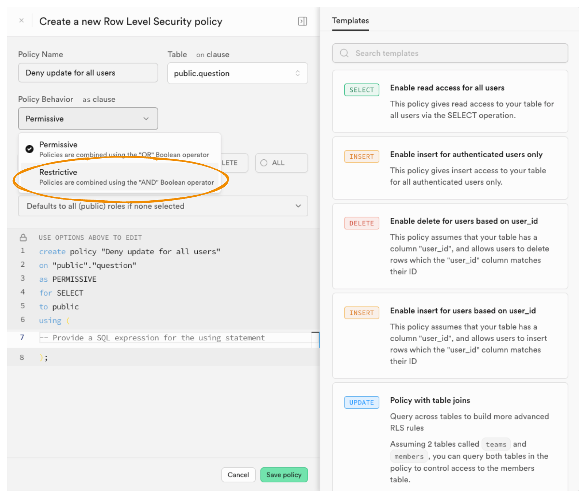This screenshot has width=586, height=498.
Task: Focus the Search templates field
Action: tap(455, 53)
